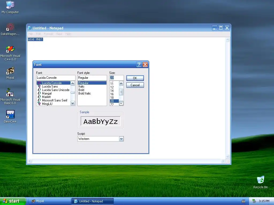The height and width of the screenshot is (205, 274).
Task: Click Notepad vertical scrollbar up arrow
Action: 227,40
